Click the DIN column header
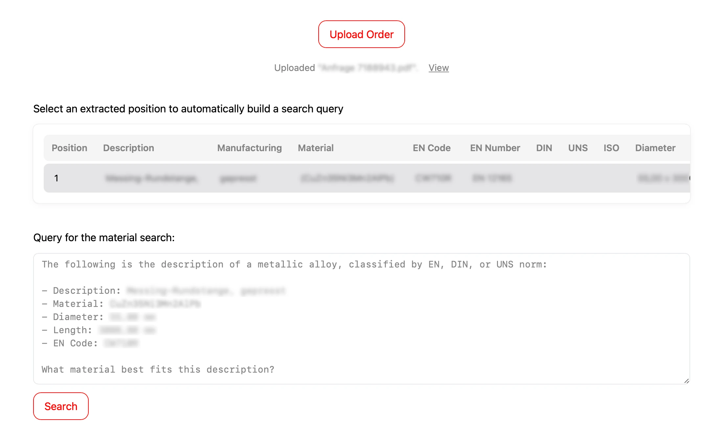 [x=544, y=148]
